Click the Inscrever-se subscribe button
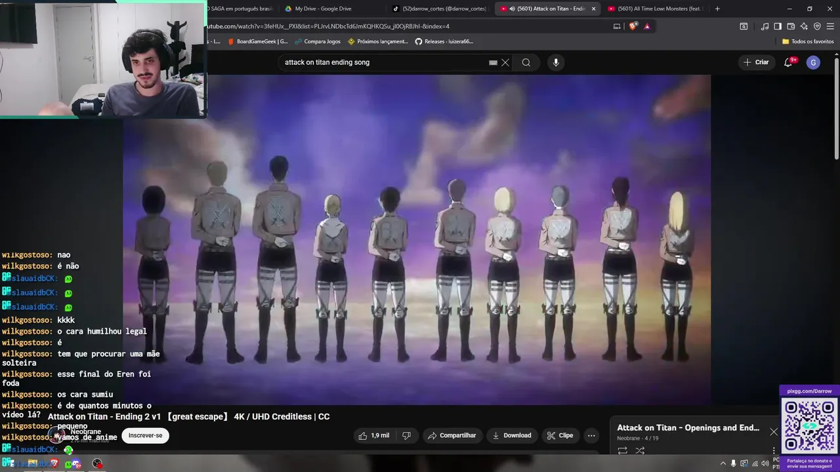The height and width of the screenshot is (472, 840). click(145, 435)
